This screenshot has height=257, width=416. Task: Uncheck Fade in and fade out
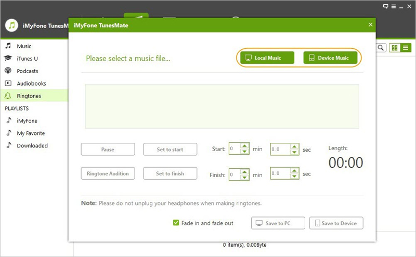tap(176, 223)
